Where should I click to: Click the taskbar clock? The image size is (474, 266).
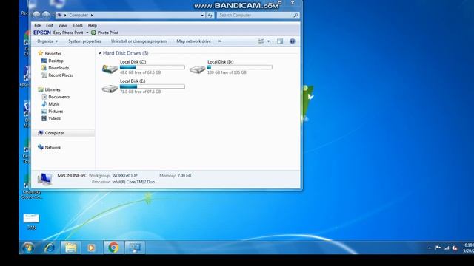[x=468, y=248]
